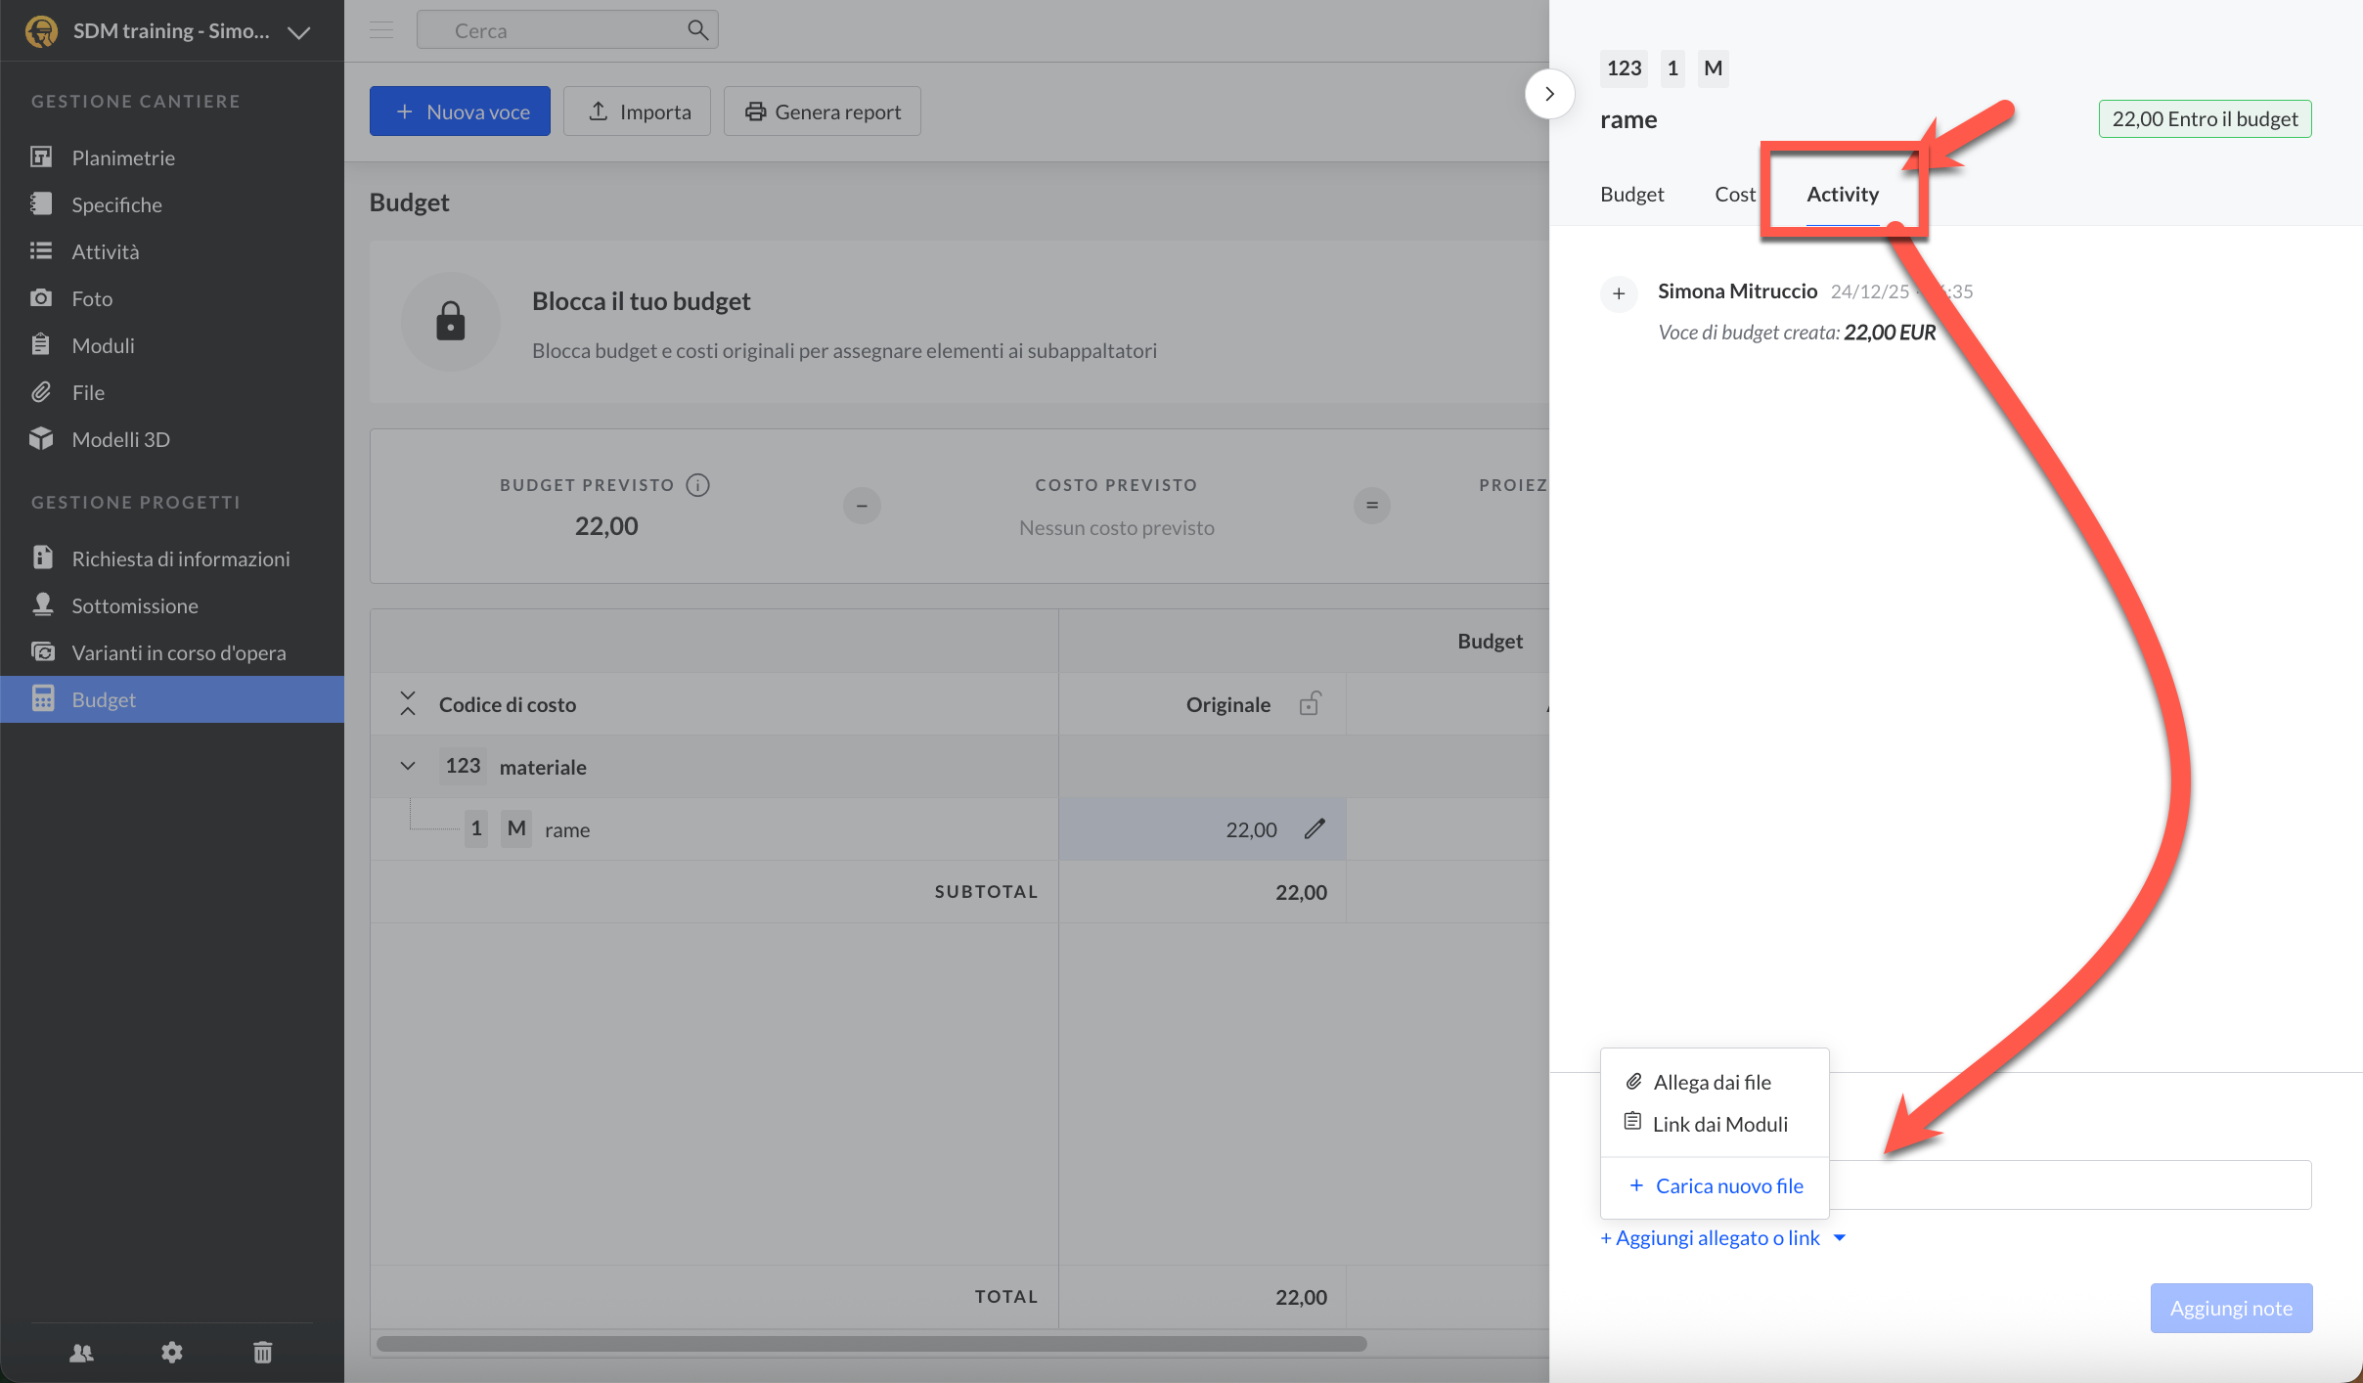Expand the Simona Mitruccio activity entry
This screenshot has width=2363, height=1383.
pyautogui.click(x=1619, y=293)
